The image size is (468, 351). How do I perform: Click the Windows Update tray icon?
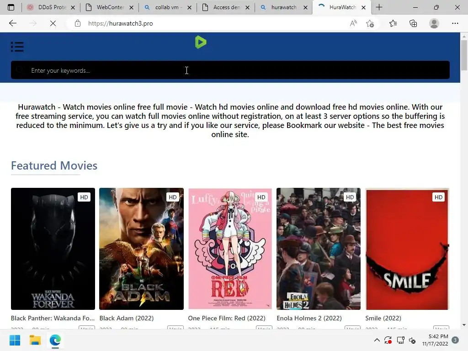point(388,340)
